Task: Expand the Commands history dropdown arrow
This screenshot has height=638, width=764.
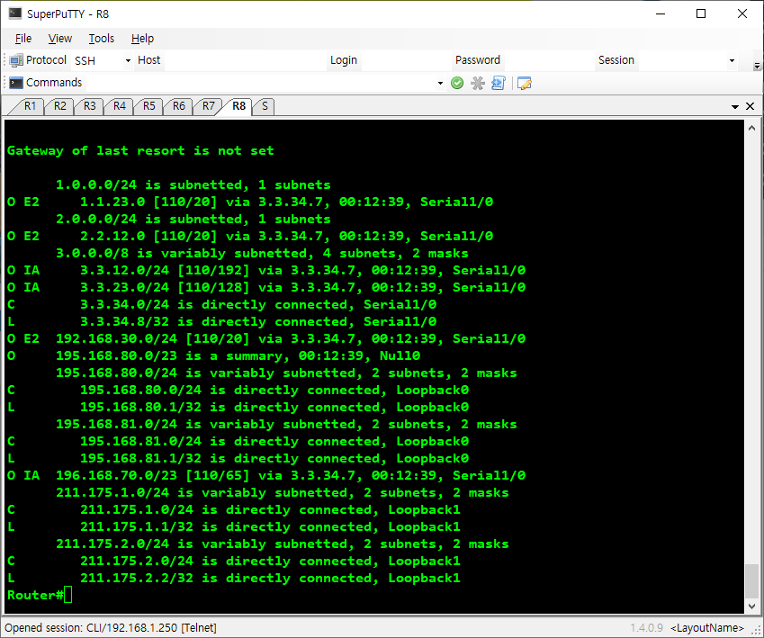Action: 440,84
